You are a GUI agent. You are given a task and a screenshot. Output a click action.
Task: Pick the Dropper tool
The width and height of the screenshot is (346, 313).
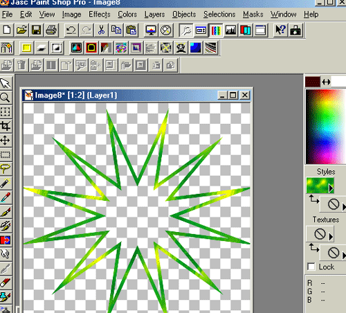tap(6, 197)
